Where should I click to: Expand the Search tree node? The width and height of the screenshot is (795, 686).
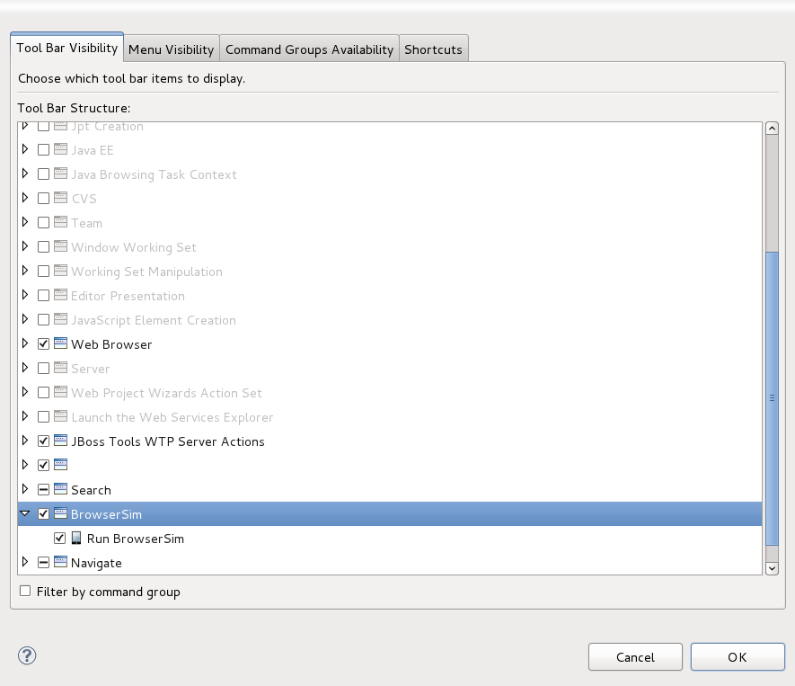tap(24, 490)
